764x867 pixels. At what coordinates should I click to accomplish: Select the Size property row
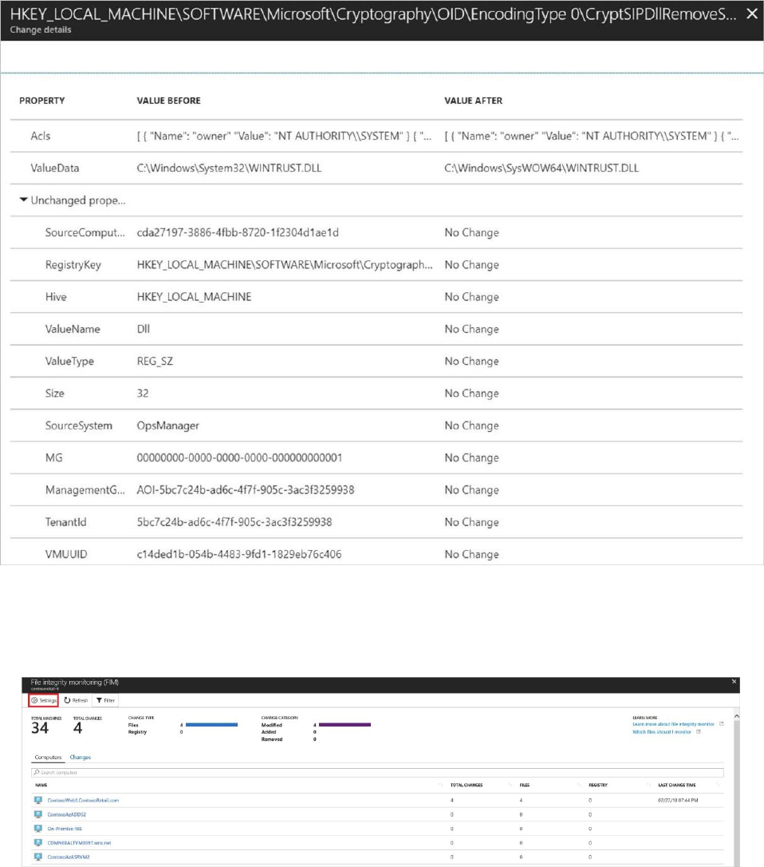(x=376, y=393)
